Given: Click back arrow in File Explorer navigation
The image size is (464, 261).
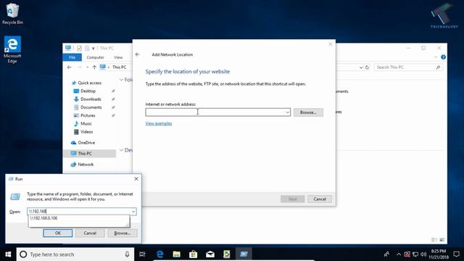Looking at the screenshot, I should point(70,67).
